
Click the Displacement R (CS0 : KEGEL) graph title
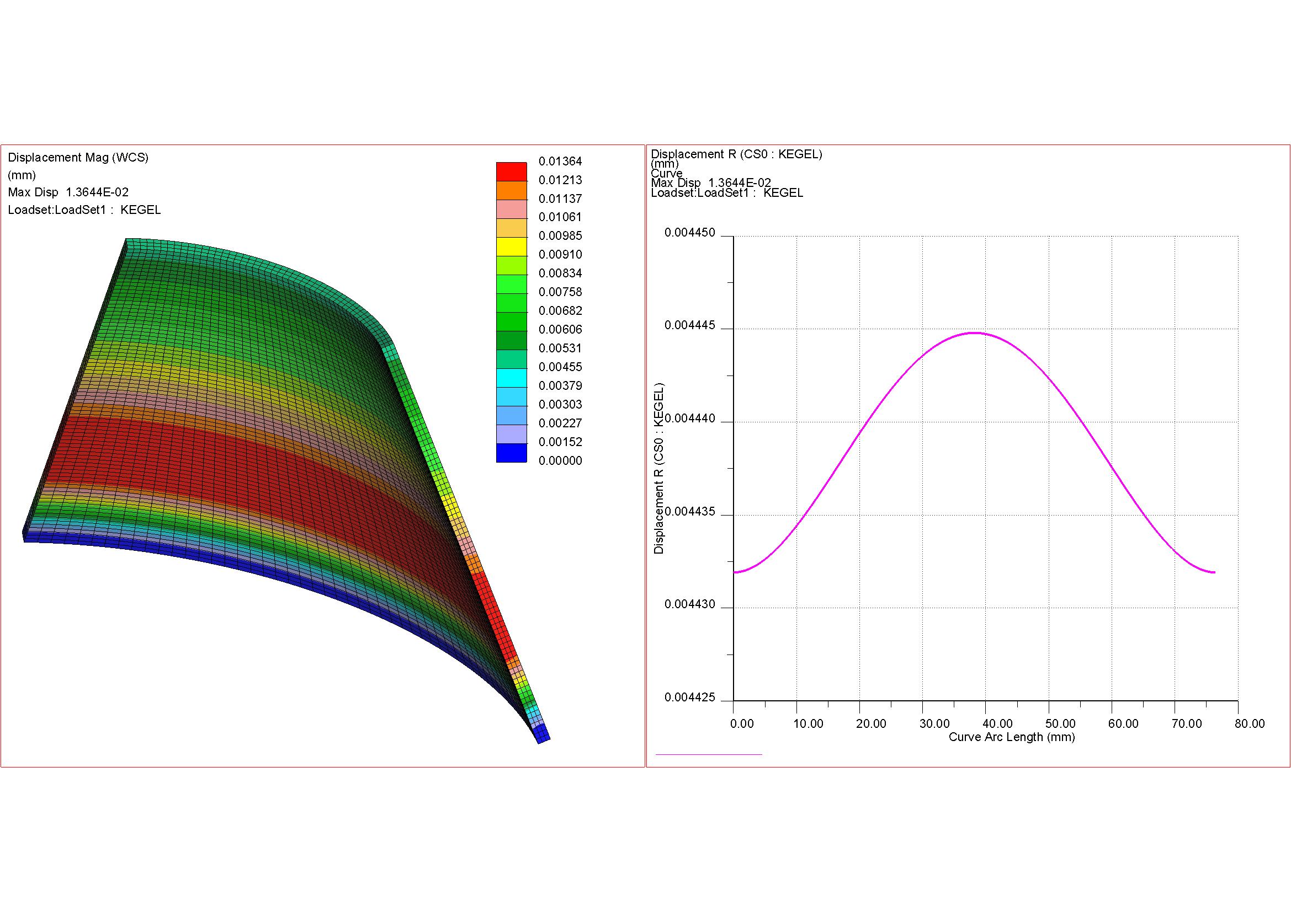pos(736,154)
